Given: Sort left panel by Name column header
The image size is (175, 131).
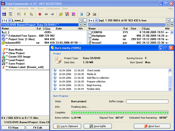Looking at the screenshot, I should (x=19, y=29).
